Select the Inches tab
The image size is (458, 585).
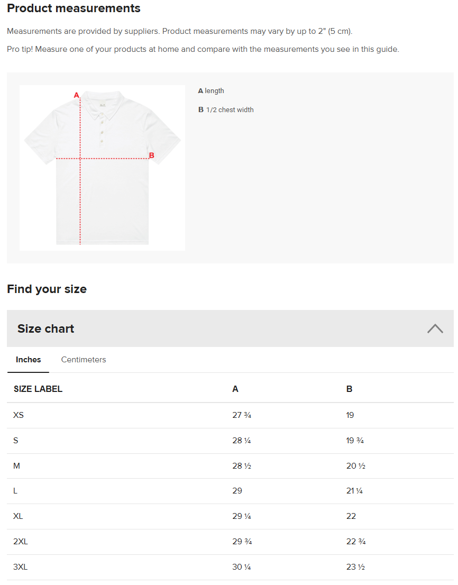coord(28,360)
